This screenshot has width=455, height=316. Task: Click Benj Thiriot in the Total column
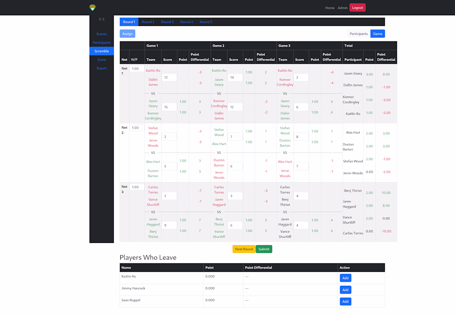(353, 191)
